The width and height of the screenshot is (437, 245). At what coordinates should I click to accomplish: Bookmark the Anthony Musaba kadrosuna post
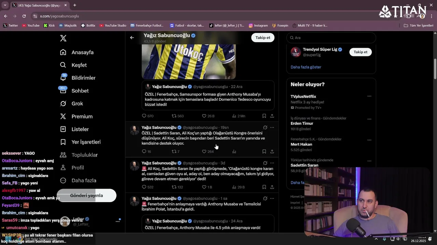[x=264, y=116]
